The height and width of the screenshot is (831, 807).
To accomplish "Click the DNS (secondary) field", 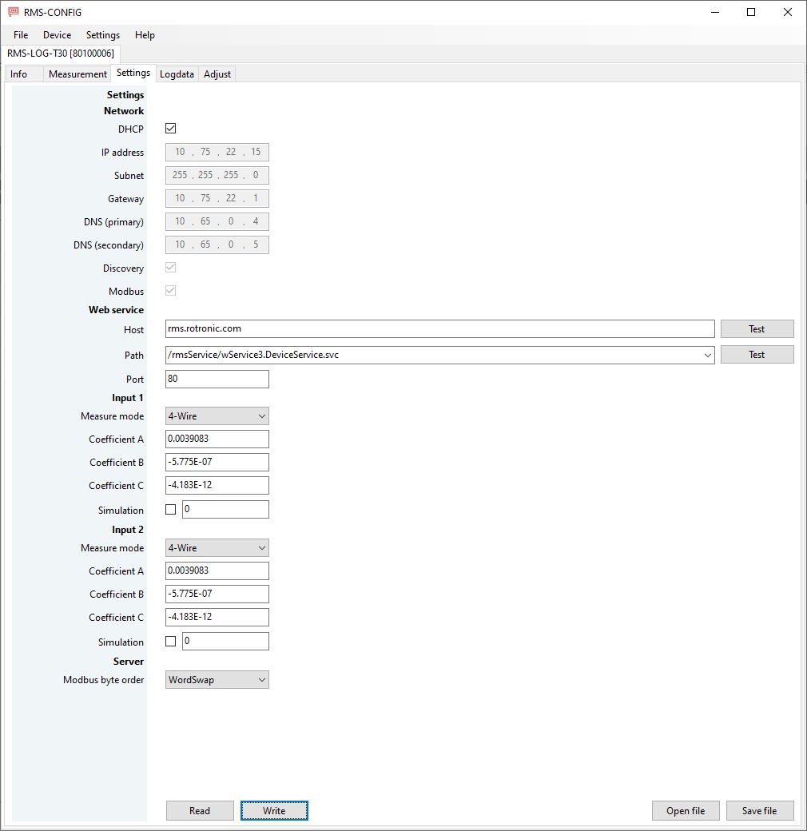I will 217,245.
